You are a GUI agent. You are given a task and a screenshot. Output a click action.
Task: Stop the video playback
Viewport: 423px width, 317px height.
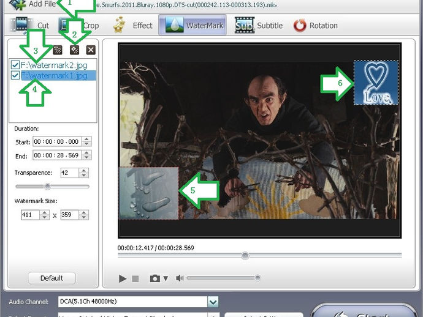tap(135, 278)
